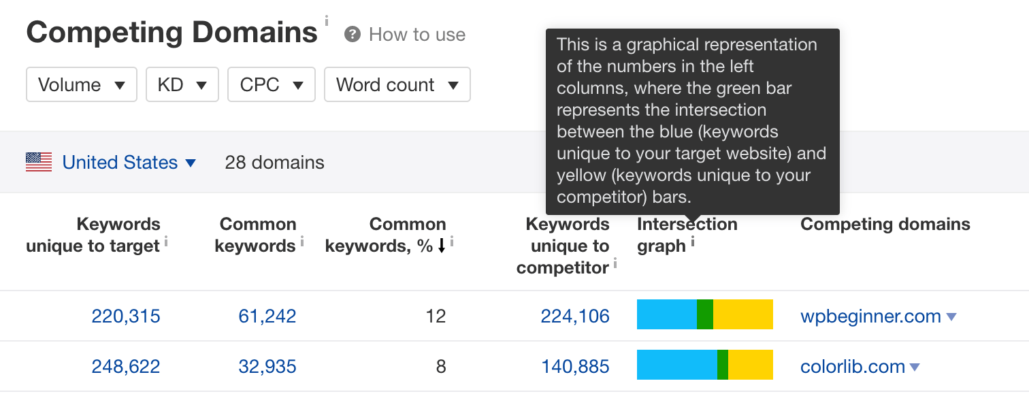1029x396 pixels.
Task: Click the Common keywords percent info icon
Action: 451,242
